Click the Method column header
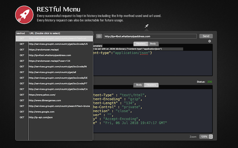Image resolution: width=238 pixels, height=148 pixels. (21, 33)
